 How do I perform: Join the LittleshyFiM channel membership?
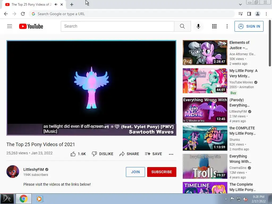click(135, 172)
